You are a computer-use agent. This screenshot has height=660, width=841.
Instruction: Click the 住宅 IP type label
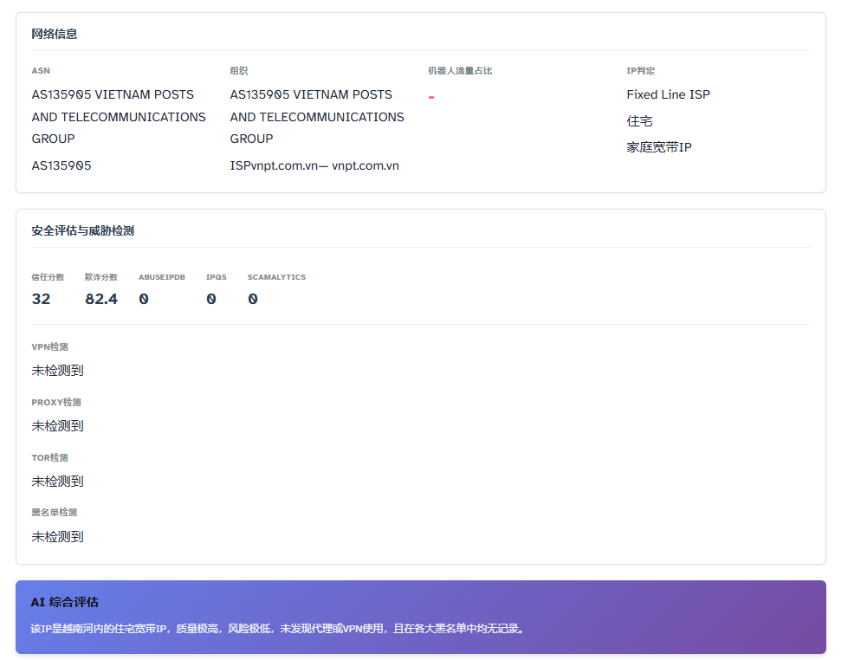(x=639, y=121)
